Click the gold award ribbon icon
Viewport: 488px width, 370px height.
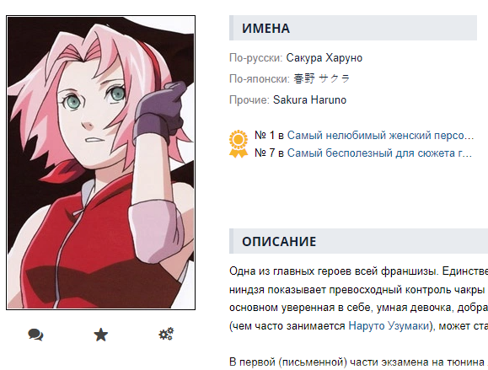(239, 144)
